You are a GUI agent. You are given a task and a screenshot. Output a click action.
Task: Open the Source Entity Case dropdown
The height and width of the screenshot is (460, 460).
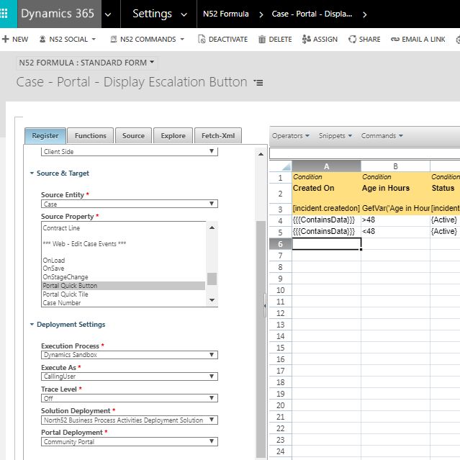click(130, 204)
